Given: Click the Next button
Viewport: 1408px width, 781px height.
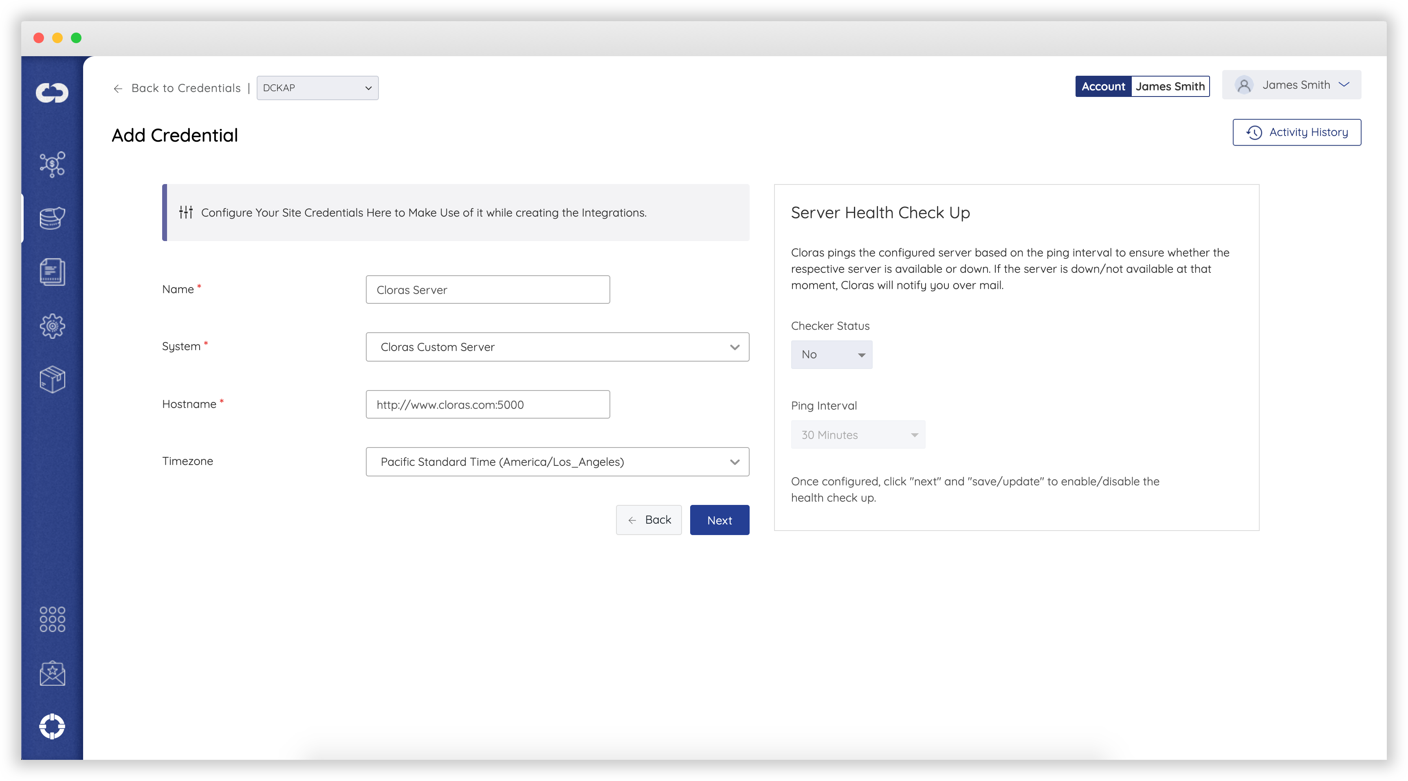Looking at the screenshot, I should (719, 520).
